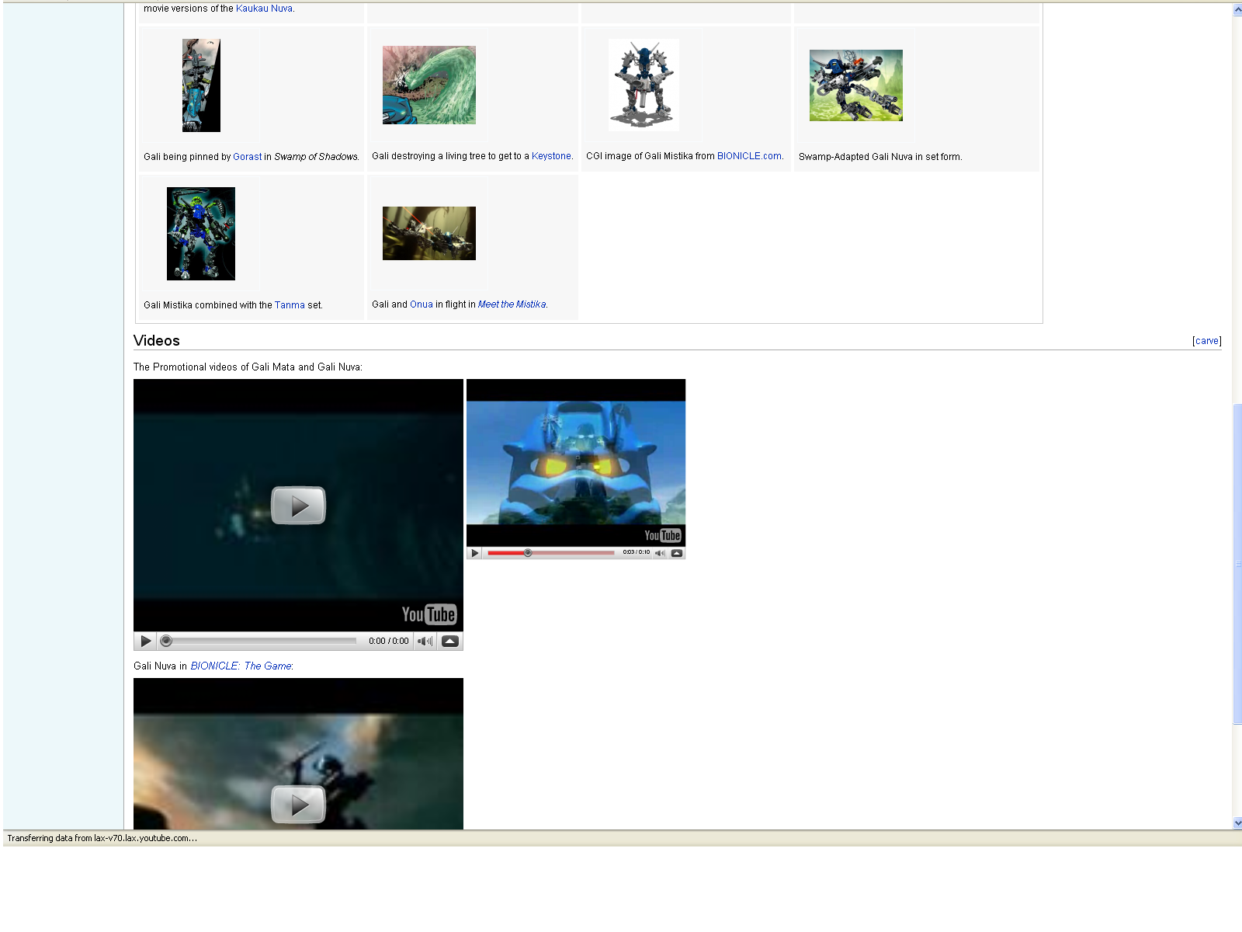Open the carve link beside the Videos heading
Image resolution: width=1242 pixels, height=932 pixels.
[x=1206, y=341]
